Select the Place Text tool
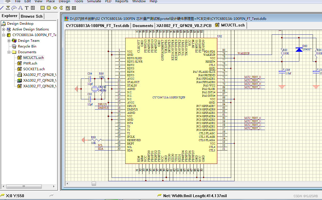 click(27, 8)
